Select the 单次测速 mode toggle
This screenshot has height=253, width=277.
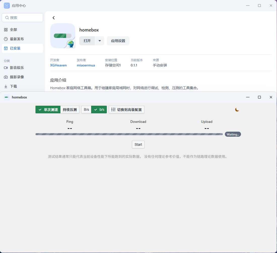click(x=48, y=110)
